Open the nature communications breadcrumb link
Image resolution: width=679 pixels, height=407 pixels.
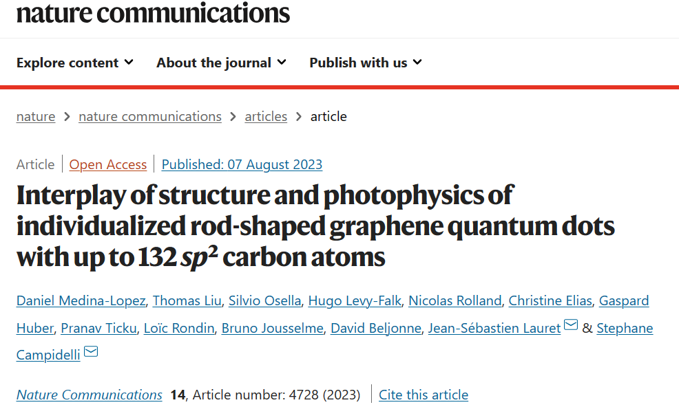[150, 116]
